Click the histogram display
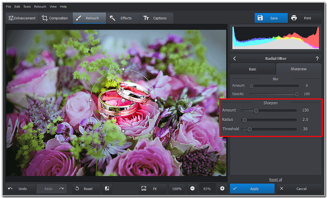This screenshot has height=198, width=327. pyautogui.click(x=276, y=38)
